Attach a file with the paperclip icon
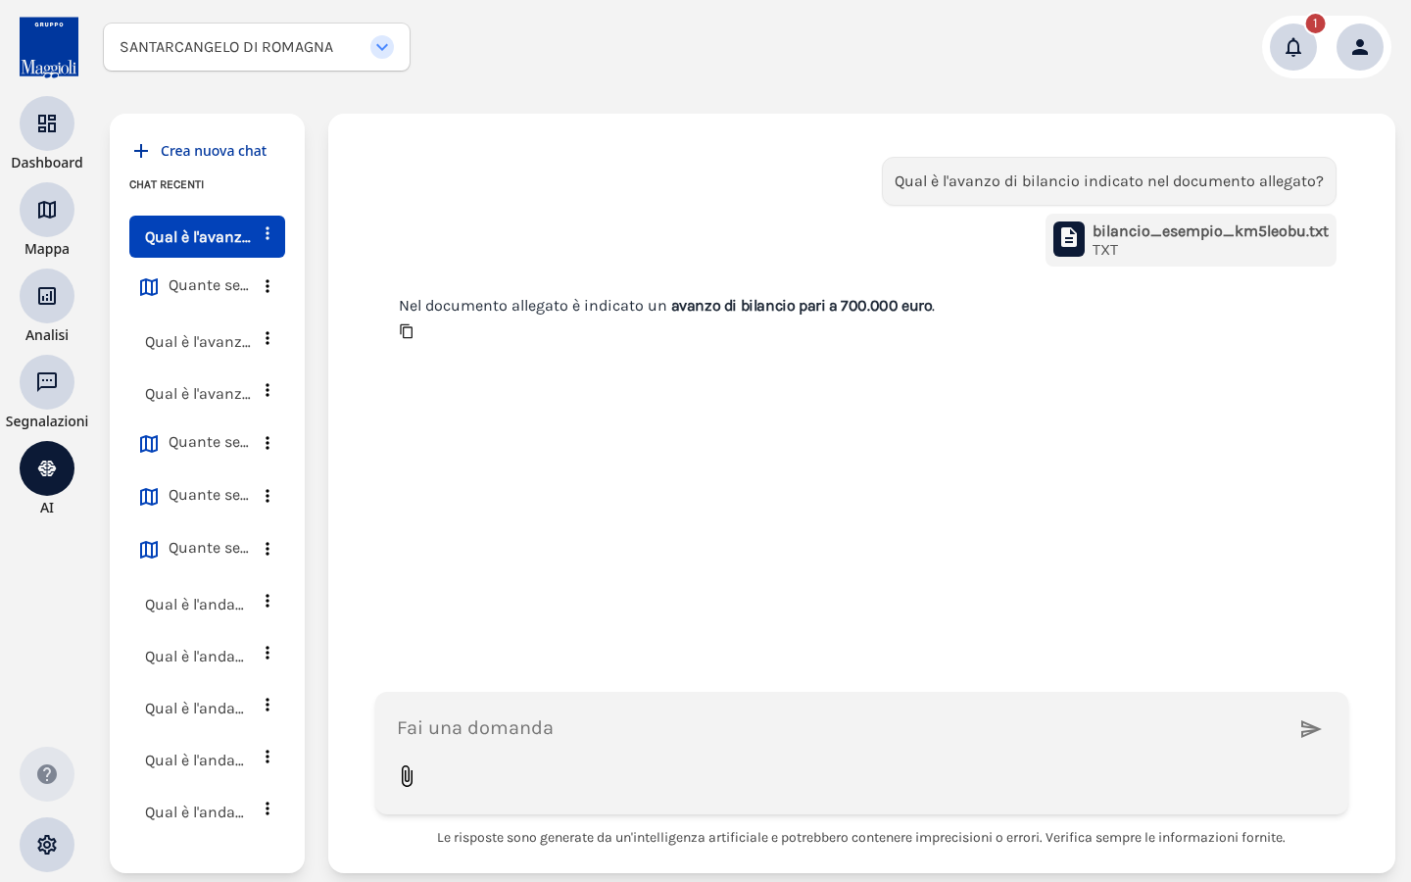Viewport: 1411px width, 882px height. pos(407,776)
